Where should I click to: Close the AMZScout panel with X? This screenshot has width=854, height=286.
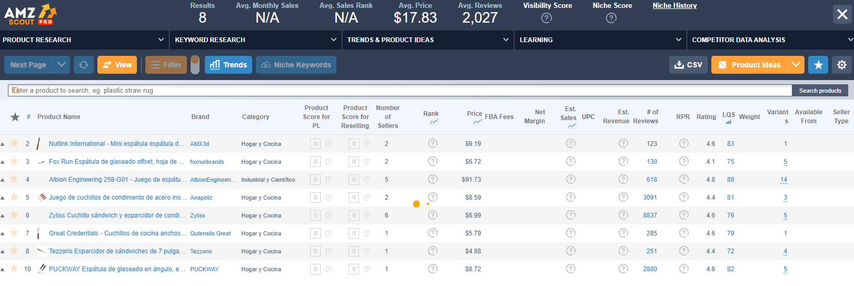(842, 14)
